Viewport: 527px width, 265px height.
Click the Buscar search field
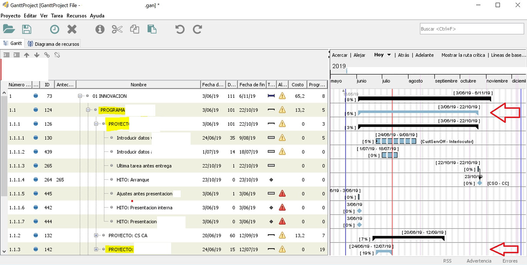coord(471,29)
